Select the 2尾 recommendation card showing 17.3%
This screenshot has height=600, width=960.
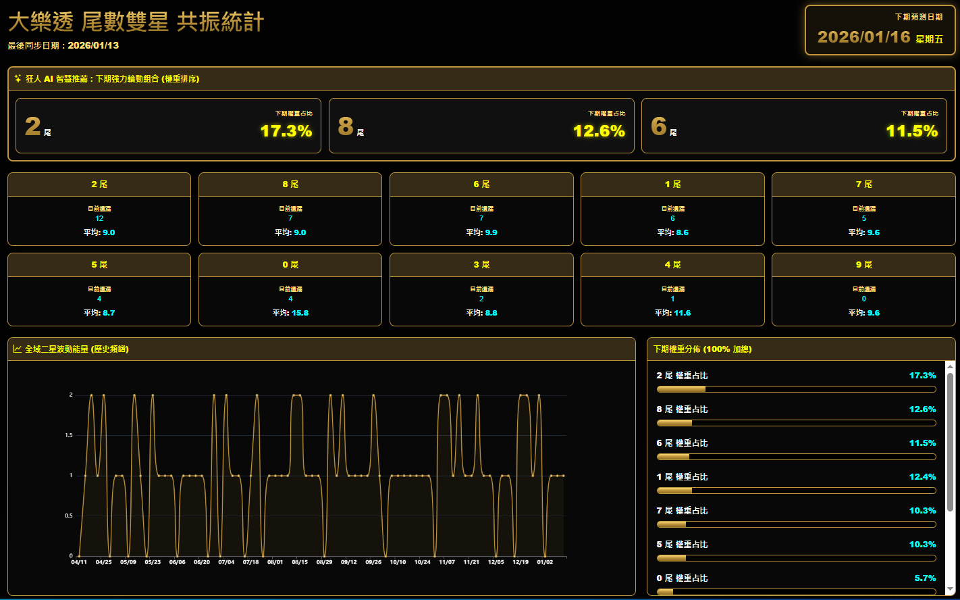168,126
